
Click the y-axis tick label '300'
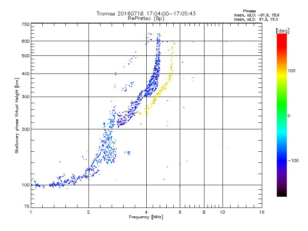25,97
